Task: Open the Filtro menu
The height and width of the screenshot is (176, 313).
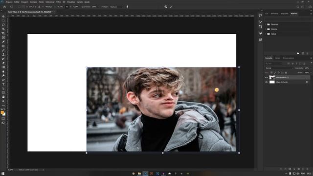Action: coord(59,2)
